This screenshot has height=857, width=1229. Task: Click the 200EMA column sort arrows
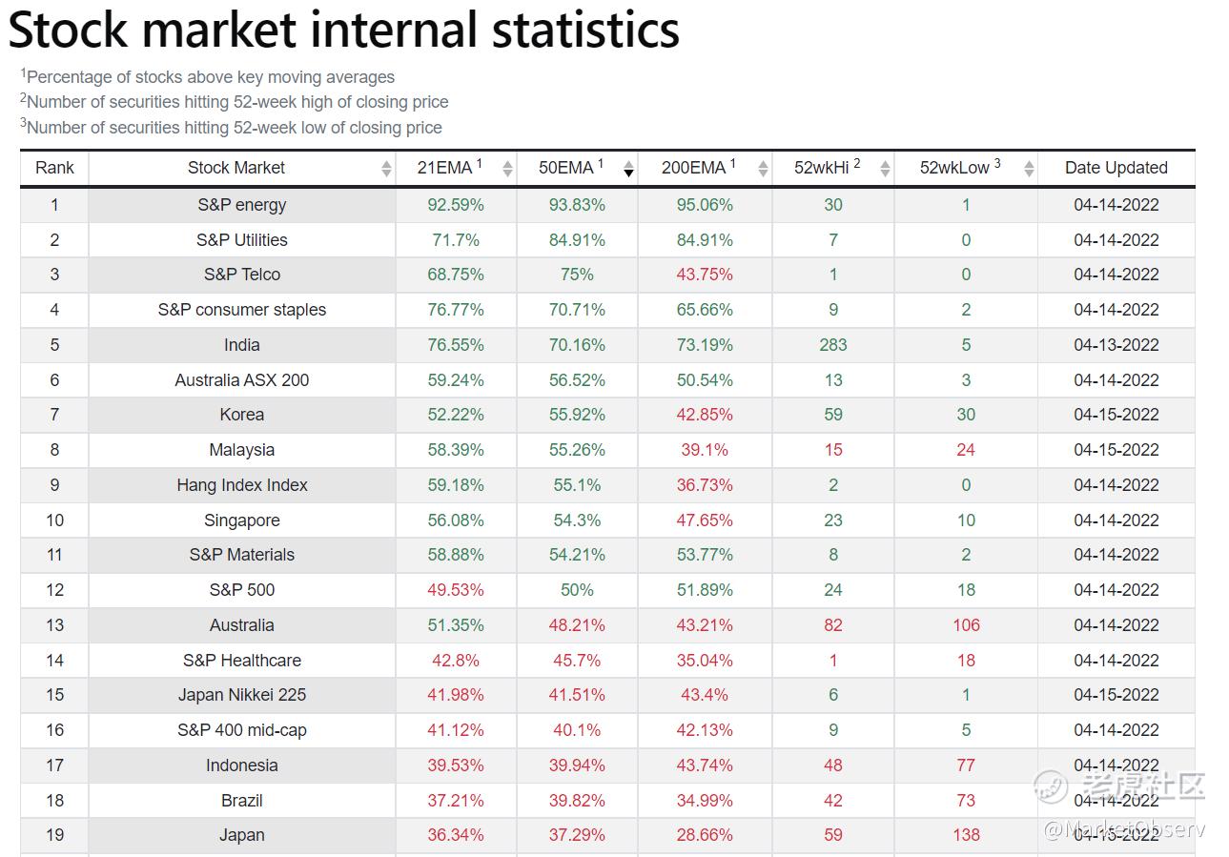[763, 169]
